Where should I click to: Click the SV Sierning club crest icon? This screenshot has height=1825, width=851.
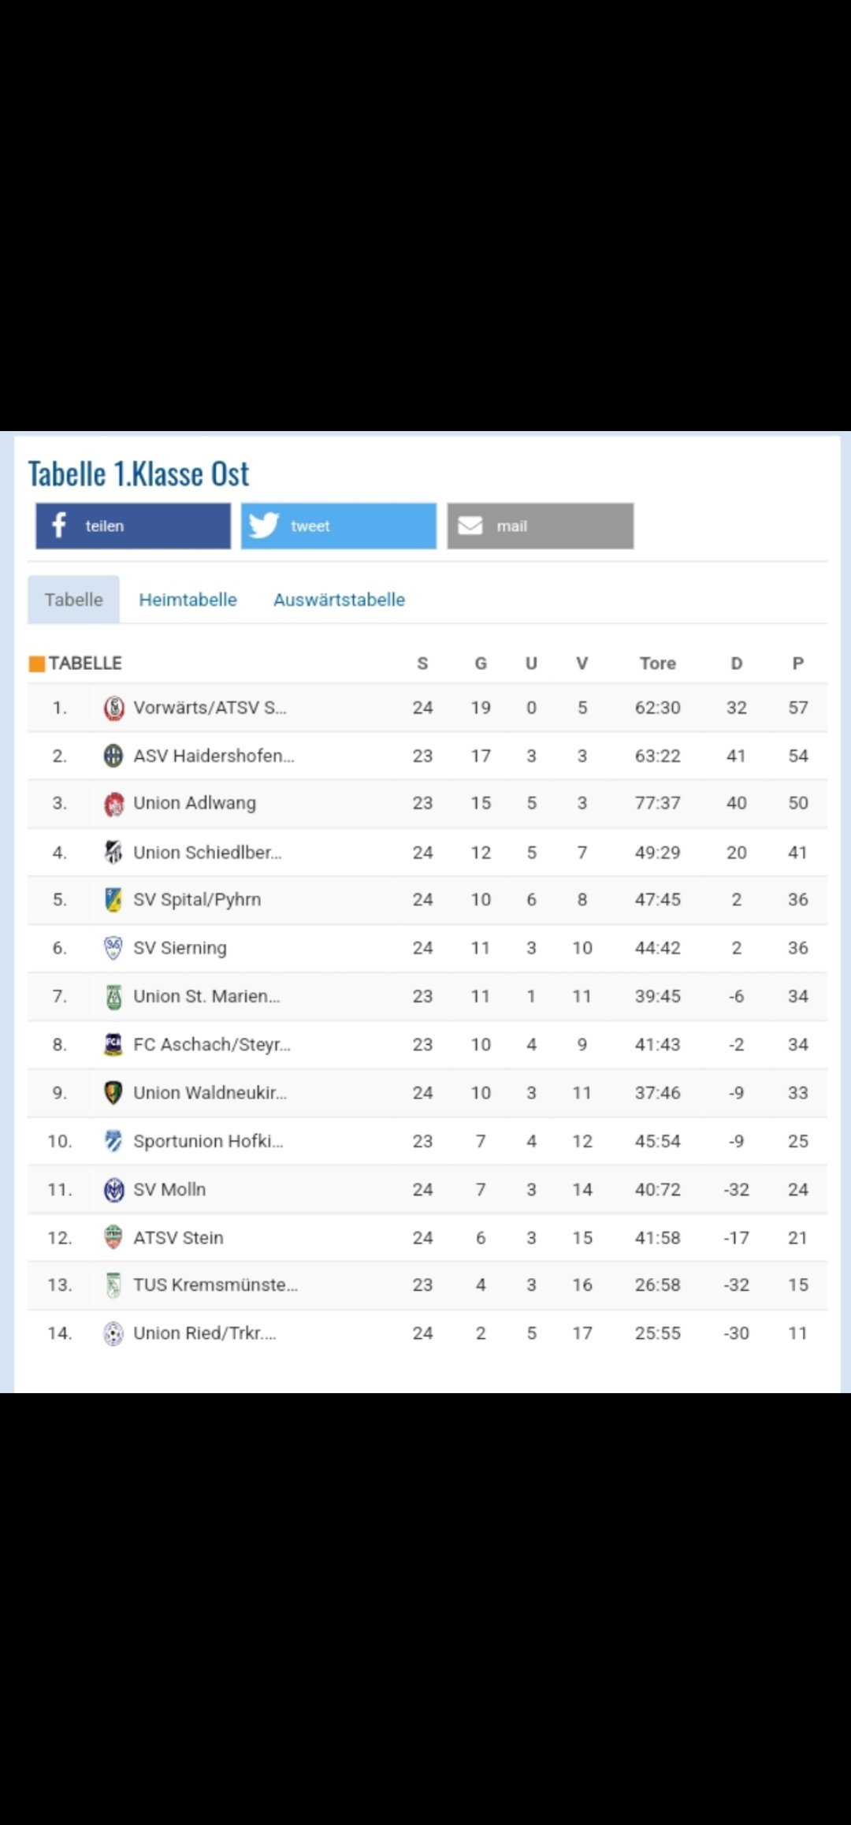113,948
